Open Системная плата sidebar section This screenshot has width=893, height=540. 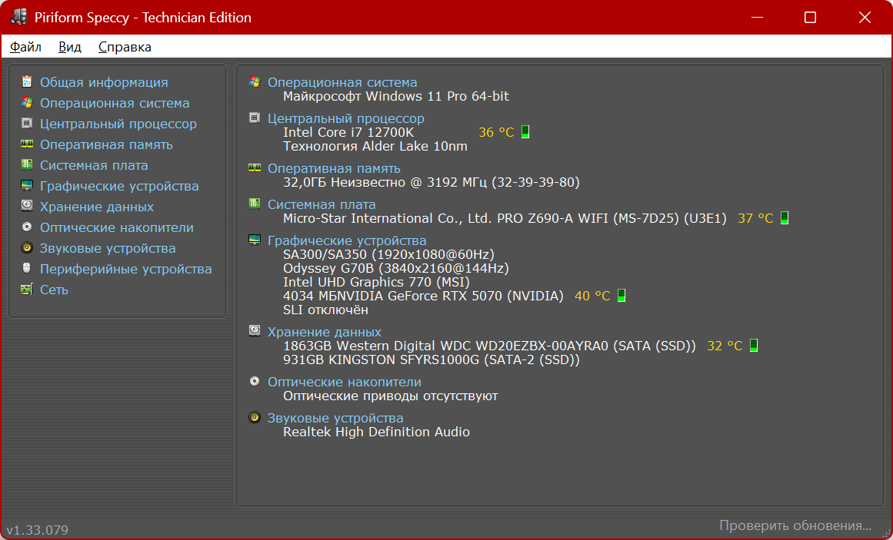tap(94, 165)
